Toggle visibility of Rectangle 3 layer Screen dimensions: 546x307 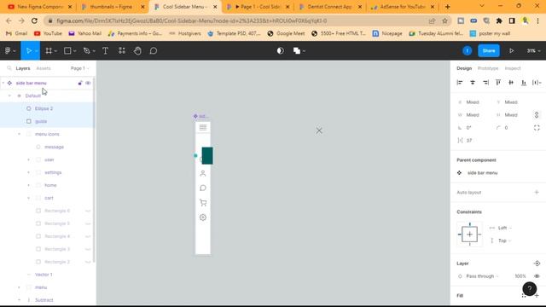(x=88, y=249)
